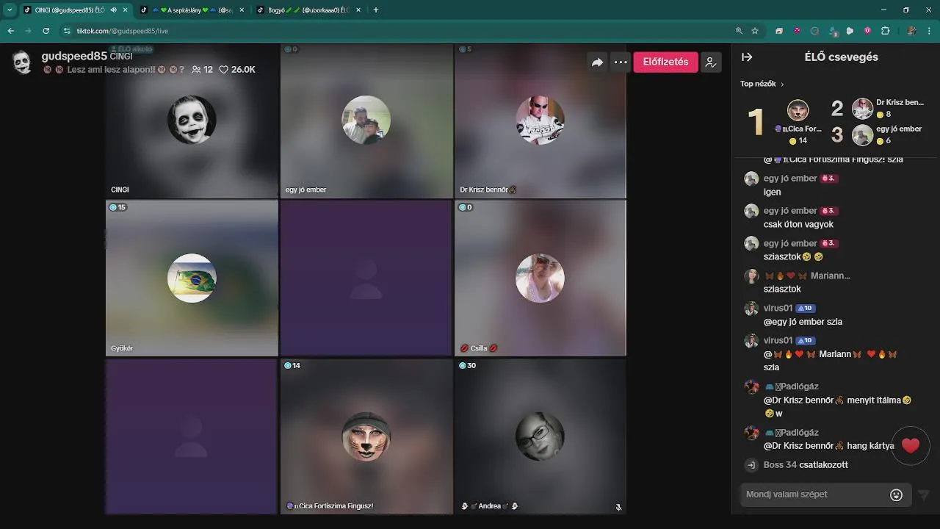940x529 pixels.
Task: Click the tab audio speaker icon
Action: (x=113, y=10)
